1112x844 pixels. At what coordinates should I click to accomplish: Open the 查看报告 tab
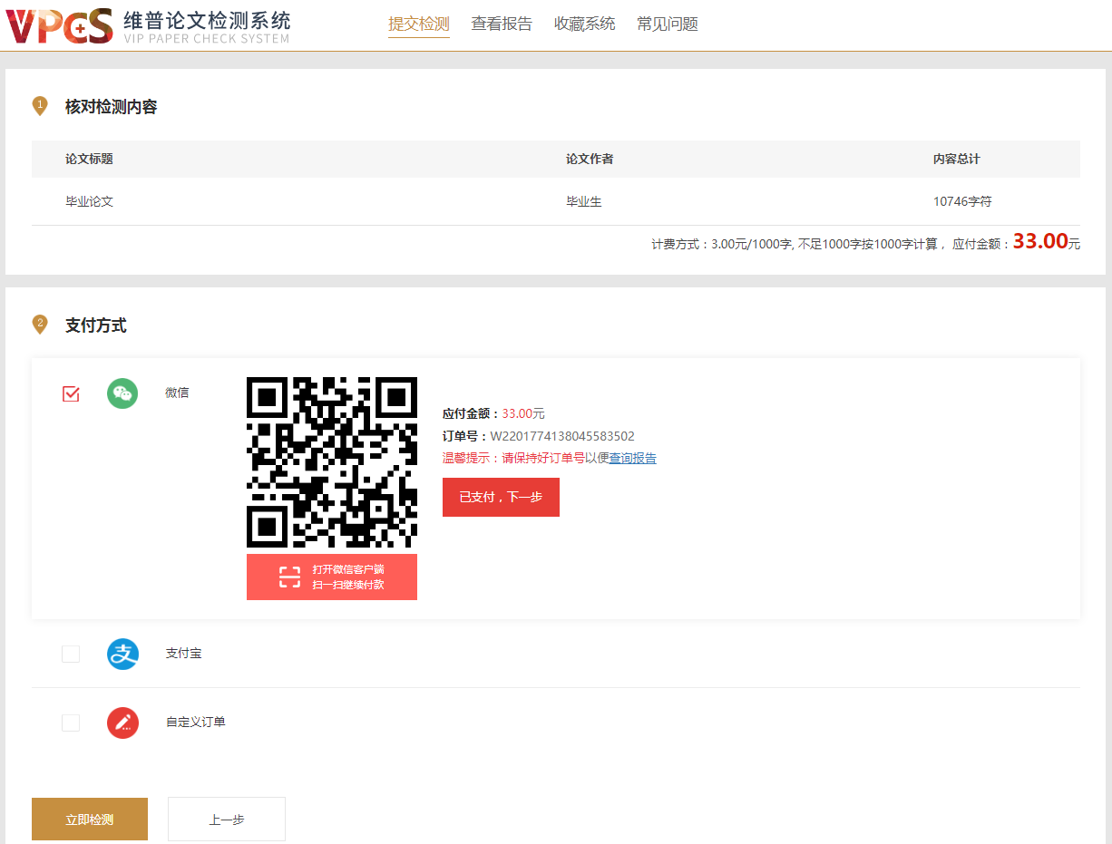click(502, 24)
